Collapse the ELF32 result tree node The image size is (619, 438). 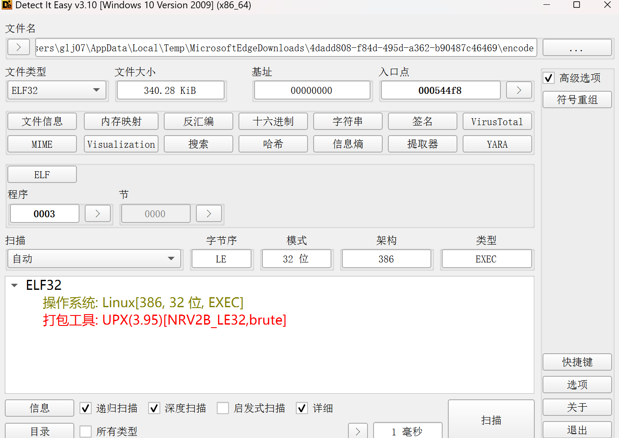(x=14, y=285)
